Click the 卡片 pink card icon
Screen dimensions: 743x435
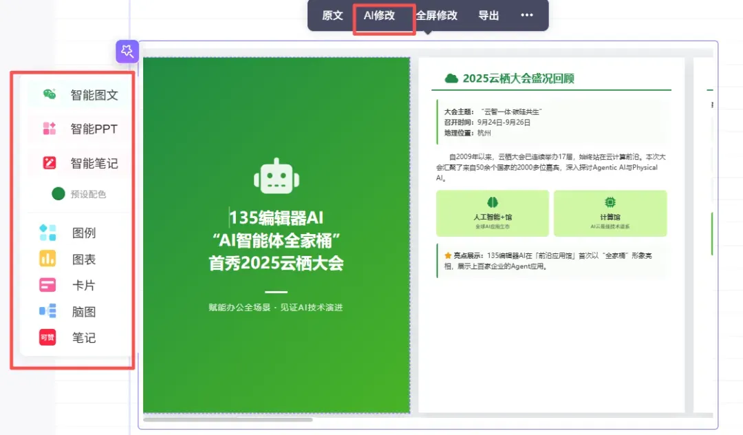point(47,285)
